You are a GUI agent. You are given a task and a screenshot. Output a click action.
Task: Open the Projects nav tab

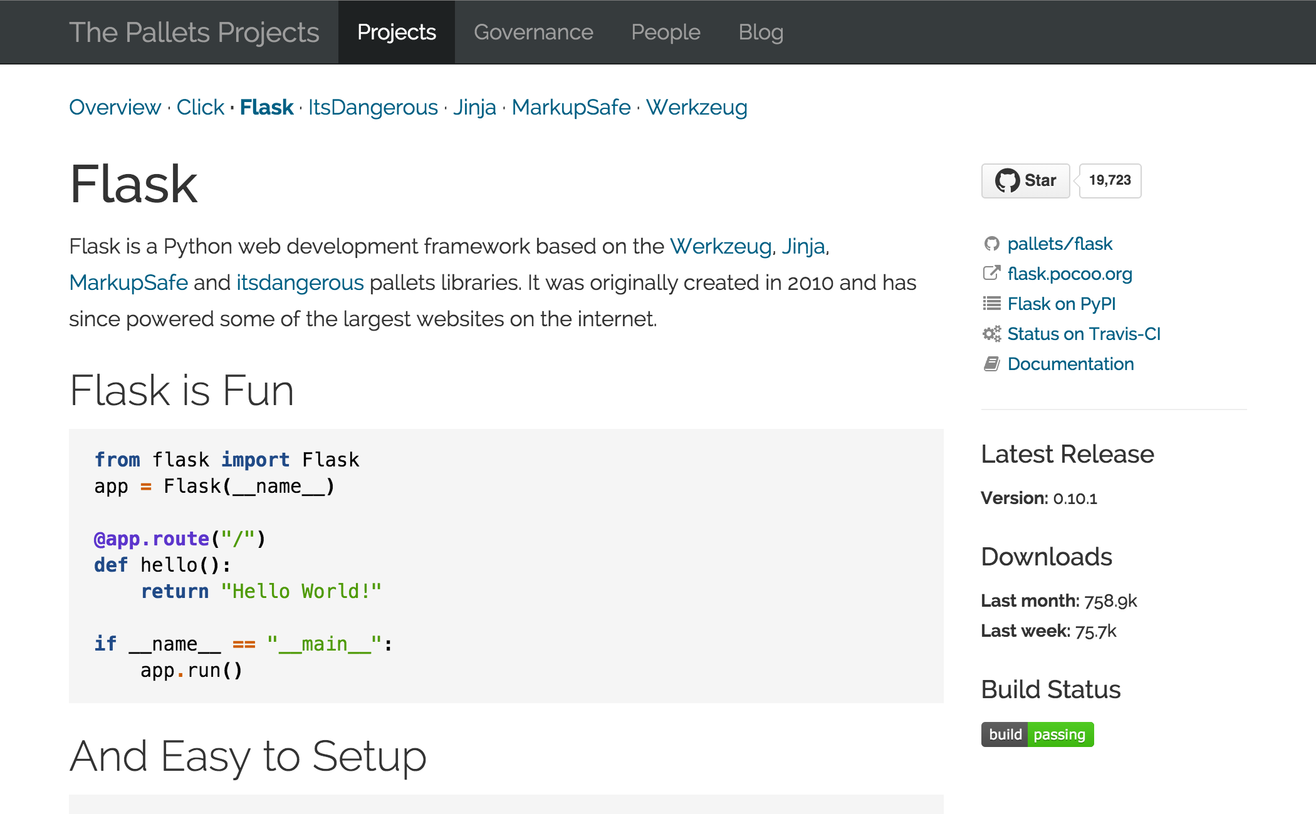pyautogui.click(x=397, y=32)
